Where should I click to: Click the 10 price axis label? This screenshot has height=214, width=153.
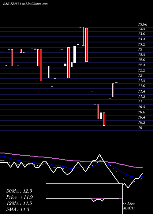140,128
